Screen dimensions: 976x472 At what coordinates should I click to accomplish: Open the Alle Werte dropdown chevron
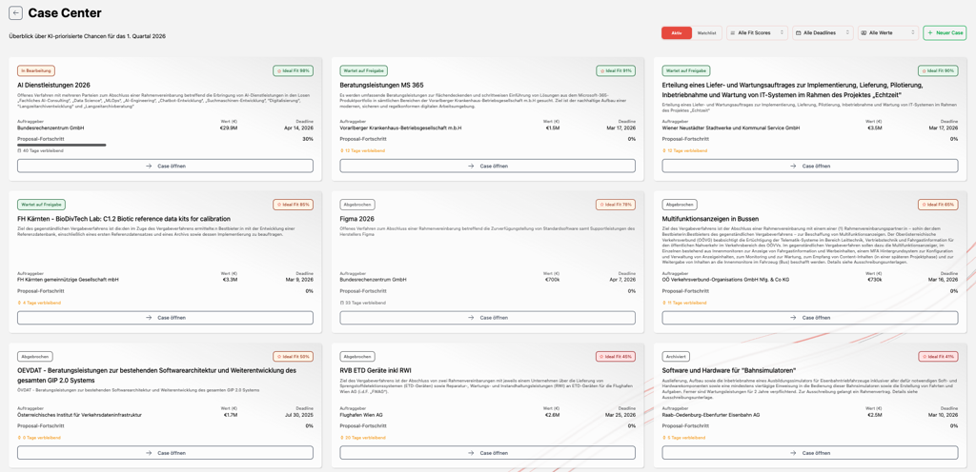[x=912, y=32]
